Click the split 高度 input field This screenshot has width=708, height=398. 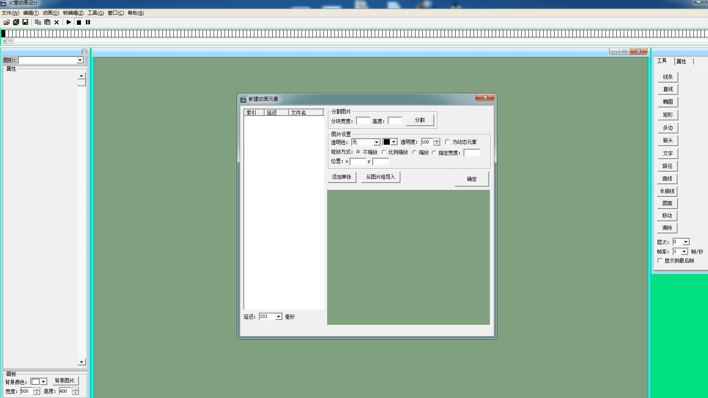(x=395, y=121)
